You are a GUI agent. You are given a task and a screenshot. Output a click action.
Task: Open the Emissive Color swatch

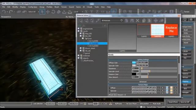134,74
